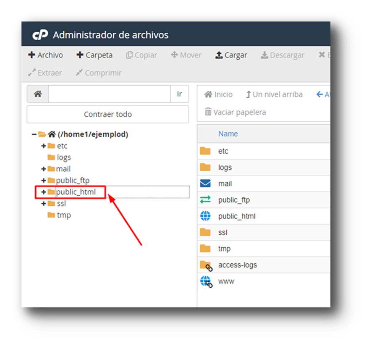Image resolution: width=374 pixels, height=351 pixels.
Task: Click the www globe shortcut icon
Action: coord(206,281)
